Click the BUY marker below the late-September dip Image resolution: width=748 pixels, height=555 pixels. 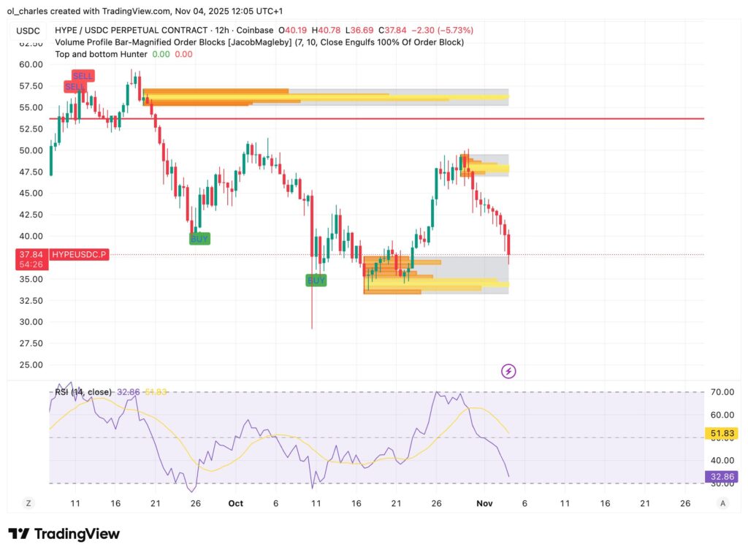pos(198,238)
